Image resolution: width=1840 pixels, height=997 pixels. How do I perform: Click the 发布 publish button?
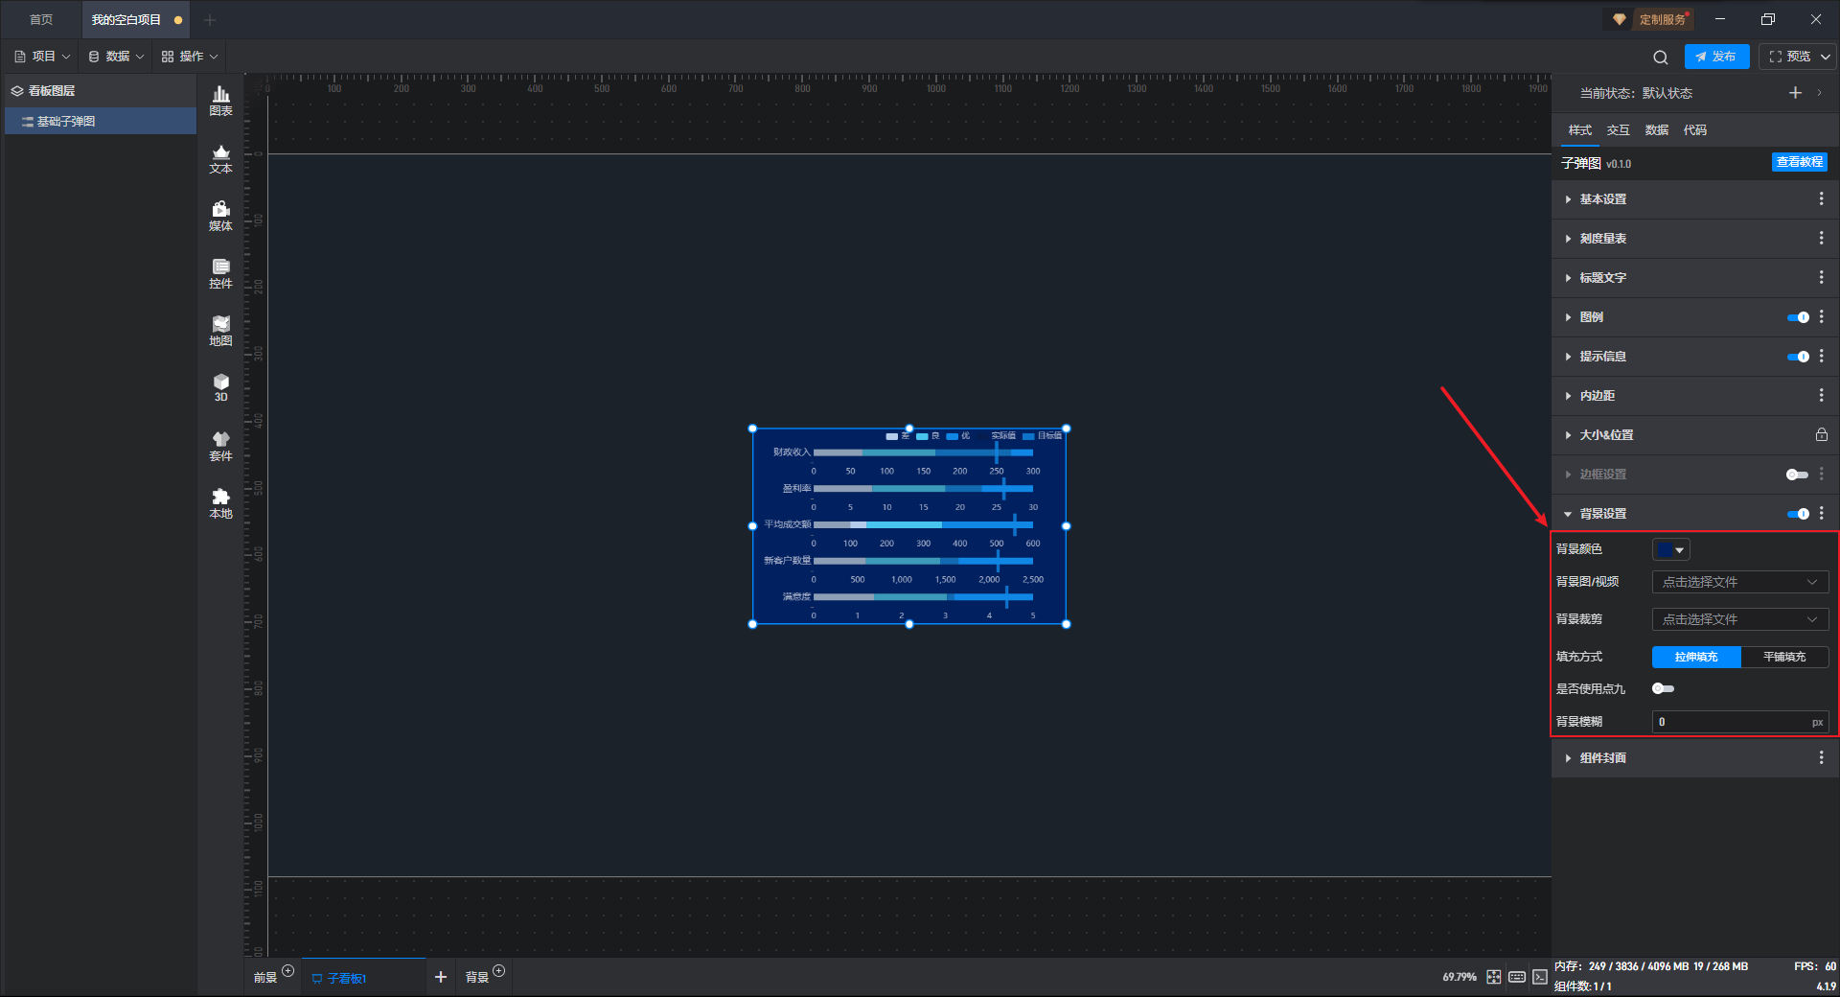coord(1716,57)
